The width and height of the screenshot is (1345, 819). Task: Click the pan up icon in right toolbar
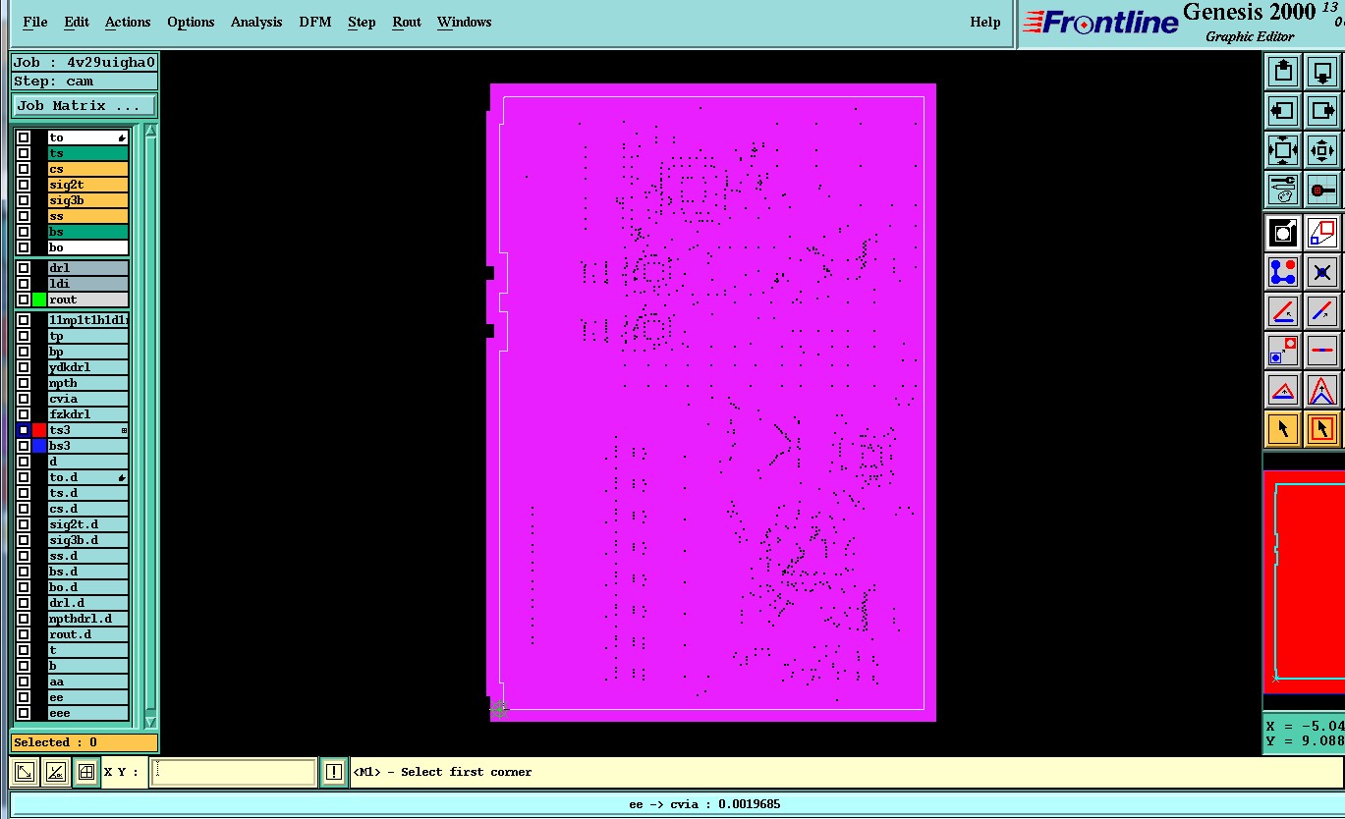tap(1283, 72)
